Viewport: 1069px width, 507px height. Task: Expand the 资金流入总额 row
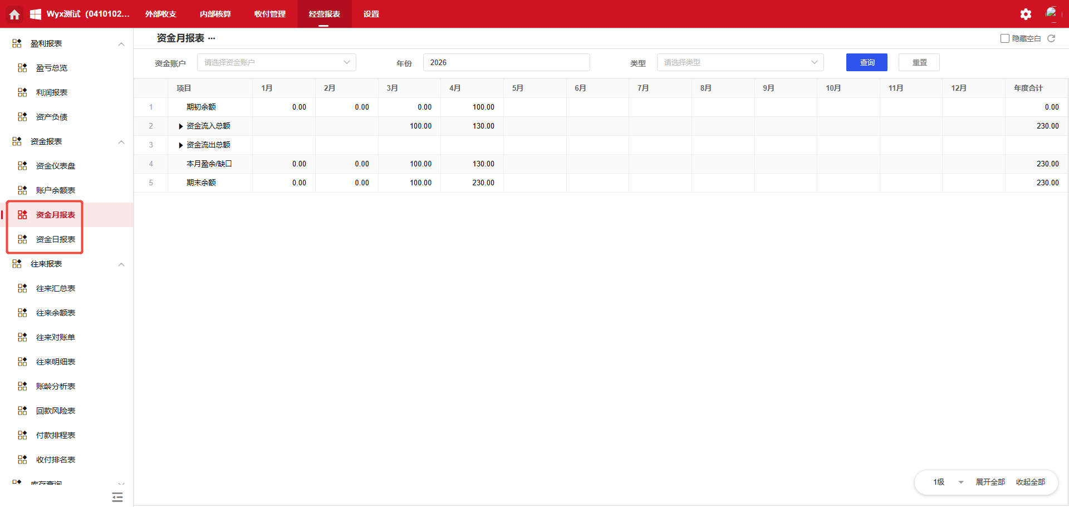pos(181,126)
